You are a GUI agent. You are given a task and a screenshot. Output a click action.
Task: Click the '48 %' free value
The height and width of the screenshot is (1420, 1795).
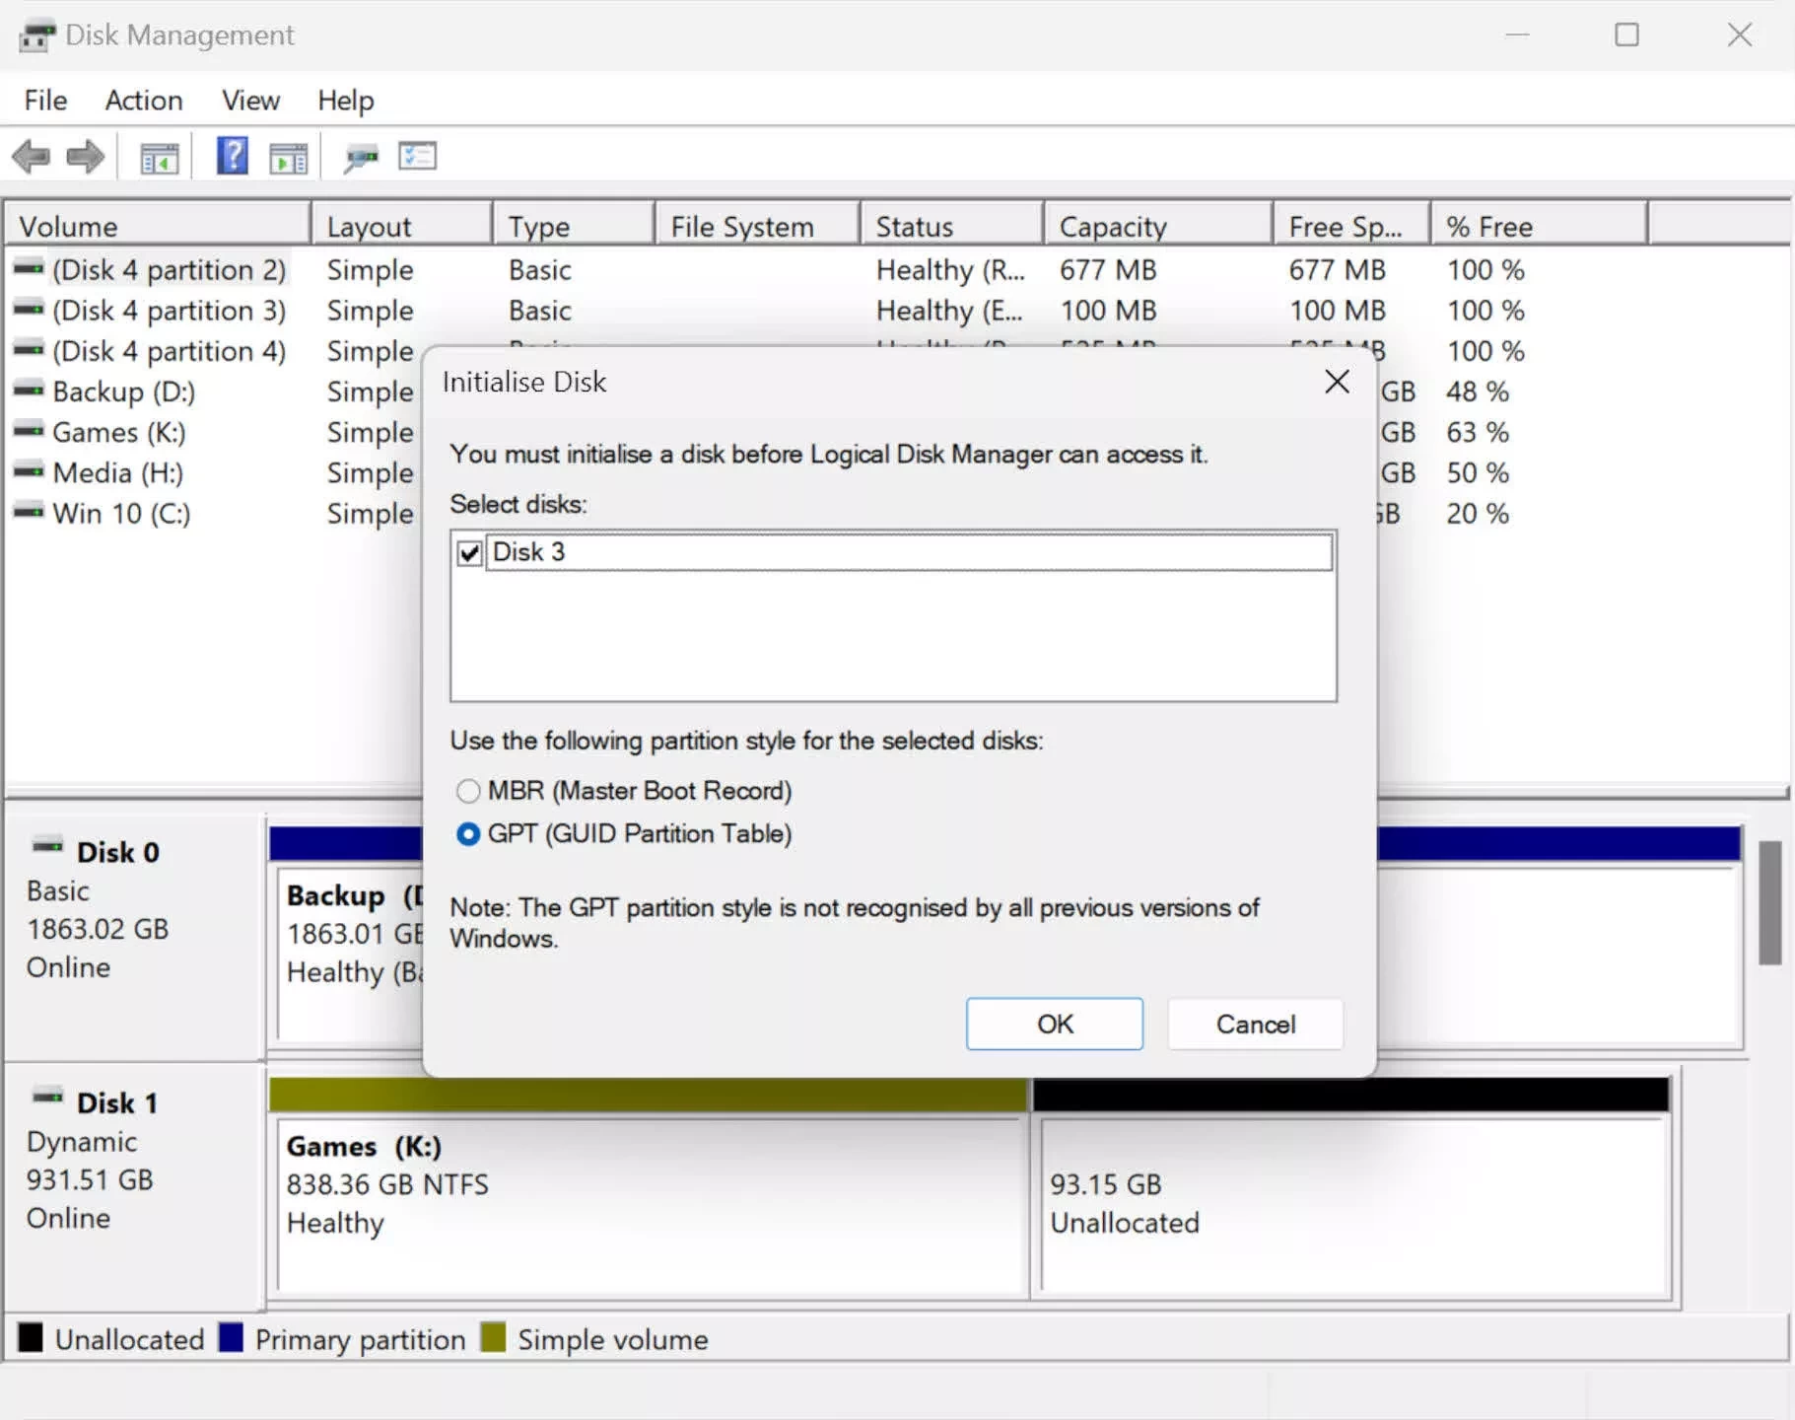[1478, 392]
